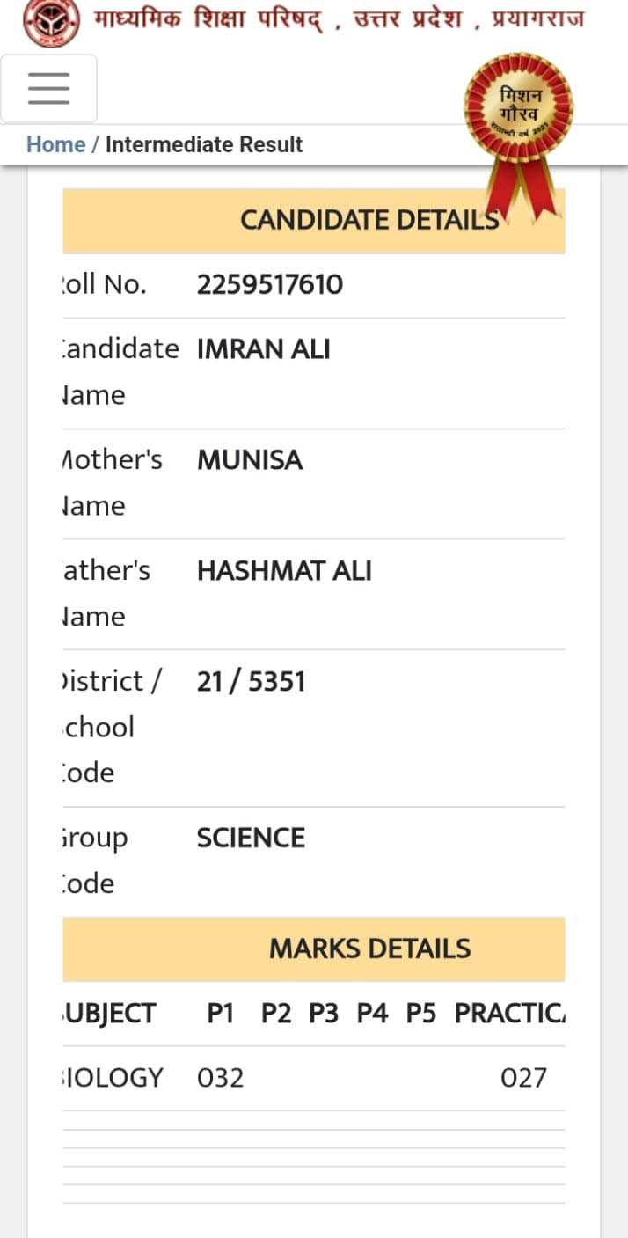Click the P3 column header
Screen dimensions: 628x1238
tap(324, 1014)
